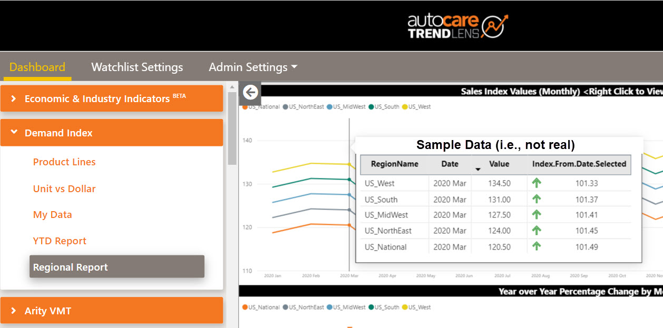Open the Product Lines report

[x=64, y=162]
